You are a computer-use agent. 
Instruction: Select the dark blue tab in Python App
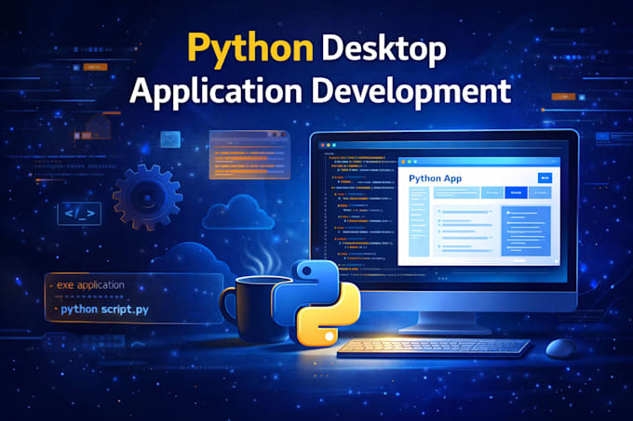(516, 192)
